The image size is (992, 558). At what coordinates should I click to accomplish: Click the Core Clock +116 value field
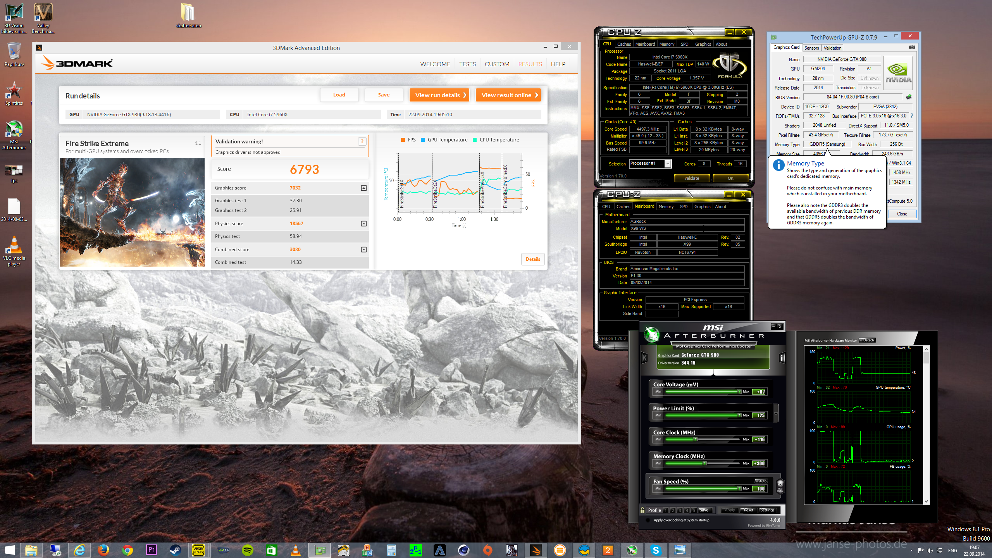tap(759, 439)
